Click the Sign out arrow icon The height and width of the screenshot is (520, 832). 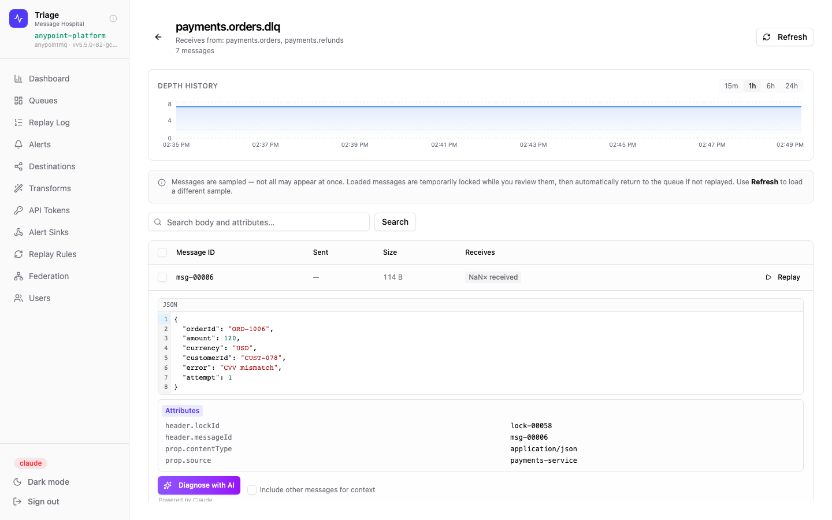point(17,502)
